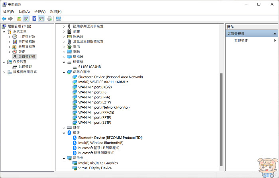Expand the 監視器 device category

(64, 57)
